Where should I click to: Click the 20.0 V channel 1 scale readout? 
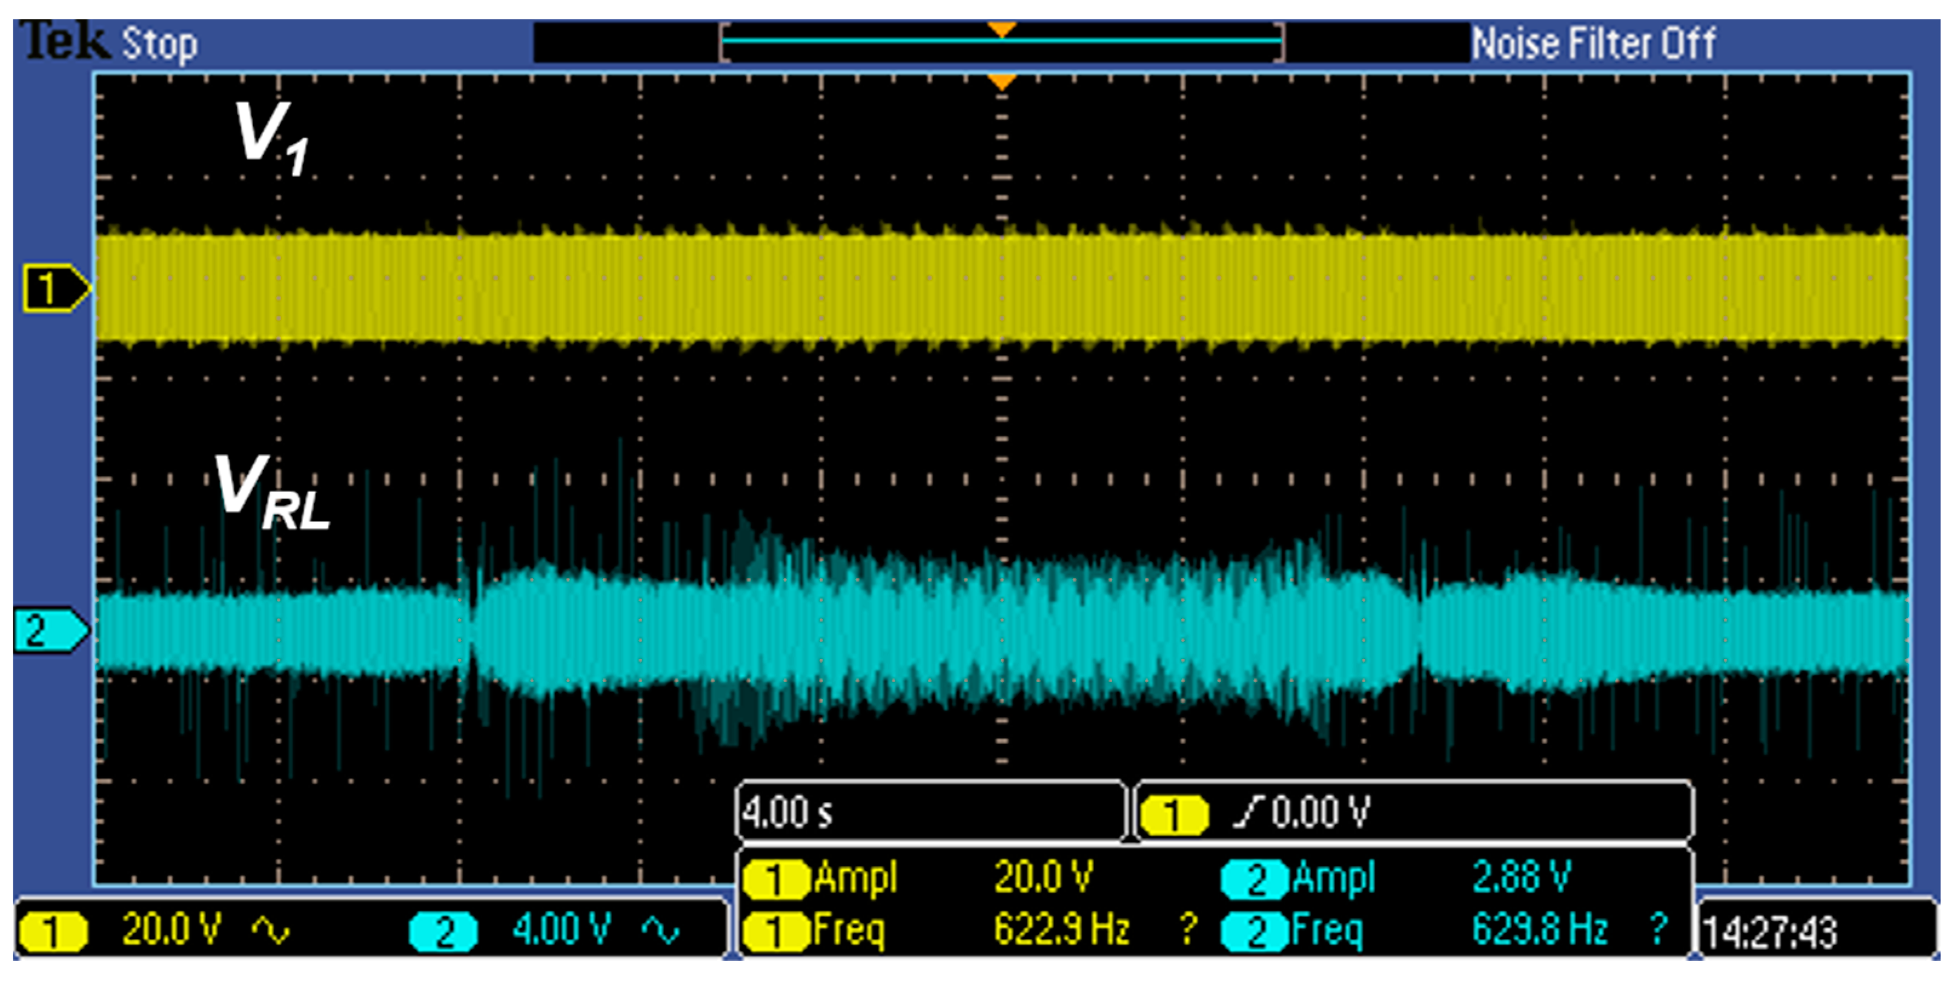pyautogui.click(x=171, y=929)
